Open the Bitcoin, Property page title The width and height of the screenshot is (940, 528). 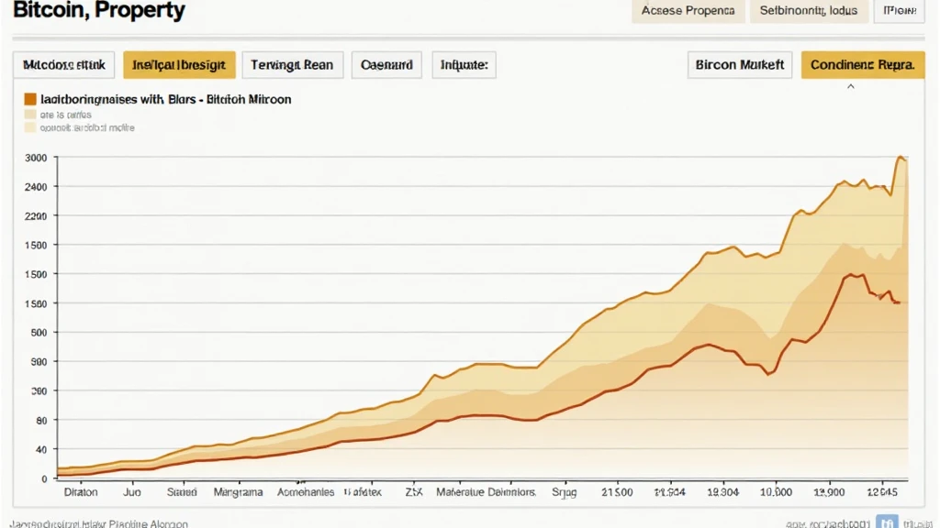coord(99,9)
